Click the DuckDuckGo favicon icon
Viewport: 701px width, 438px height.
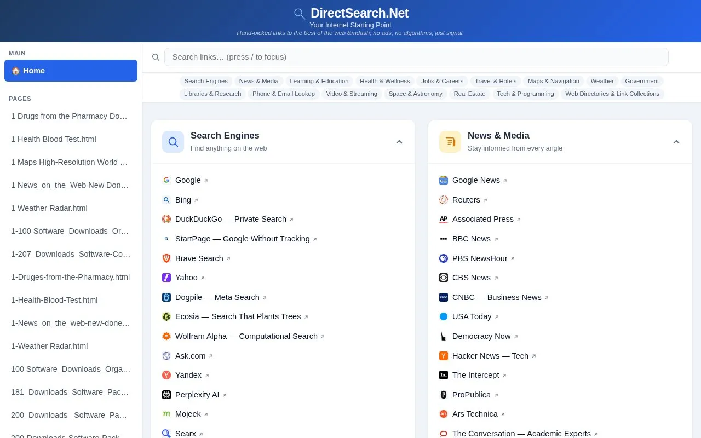[166, 219]
